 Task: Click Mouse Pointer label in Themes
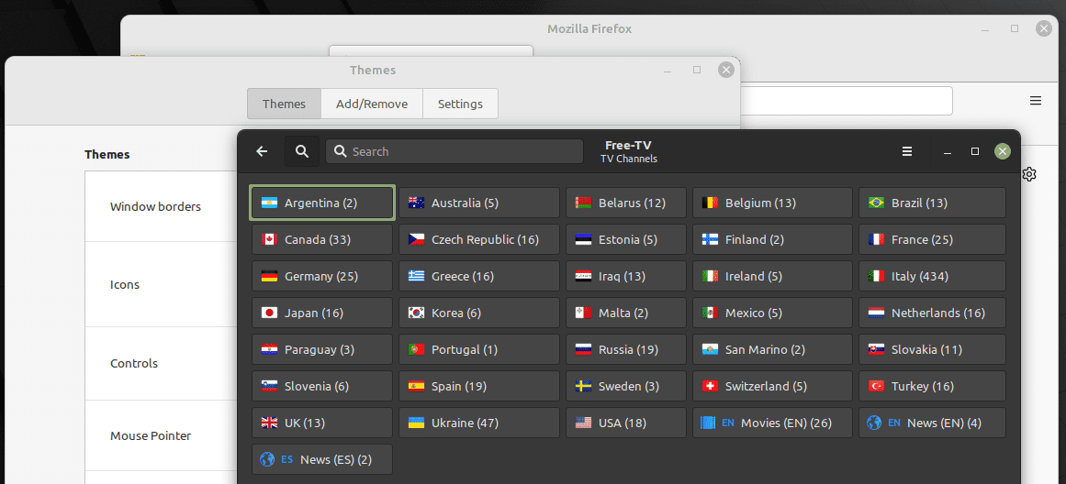pos(151,435)
